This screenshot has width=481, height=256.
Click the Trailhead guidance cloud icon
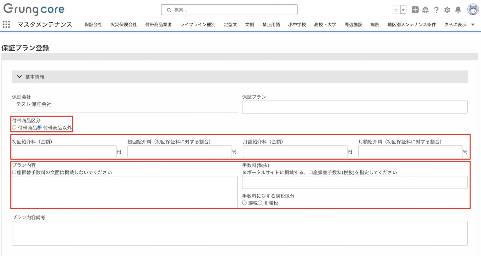point(425,10)
